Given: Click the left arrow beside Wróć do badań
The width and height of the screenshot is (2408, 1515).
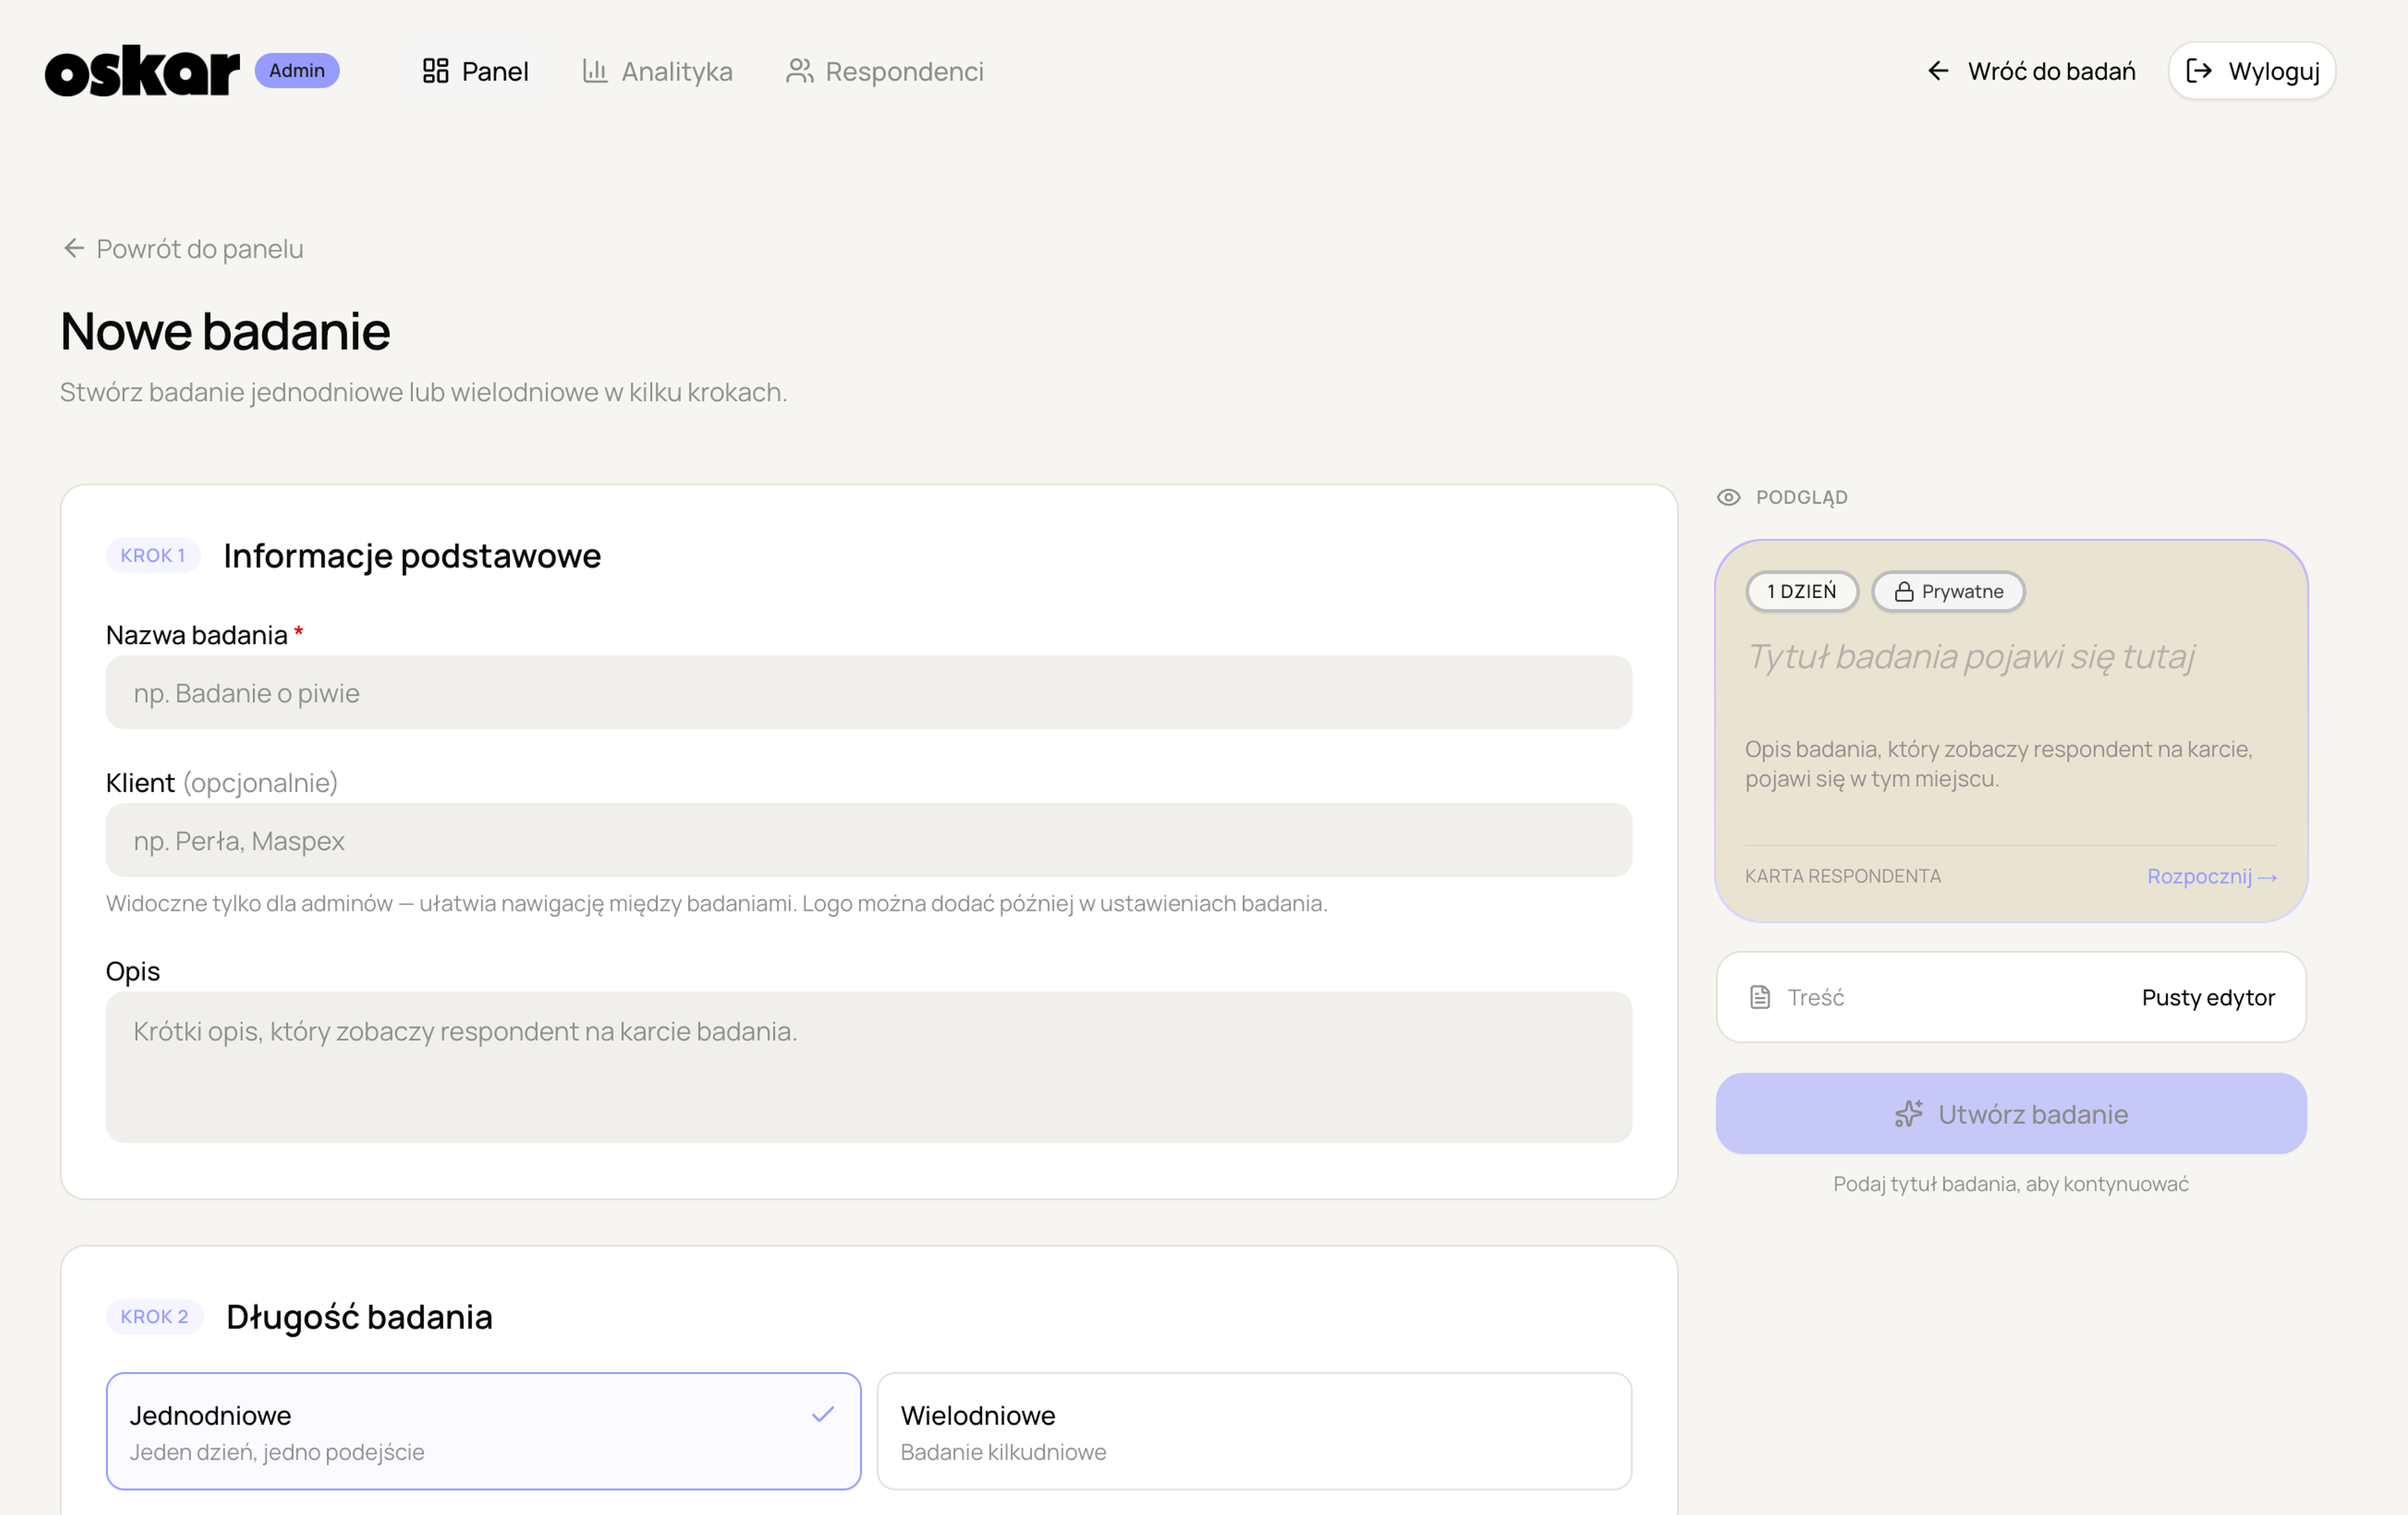Looking at the screenshot, I should point(1938,71).
